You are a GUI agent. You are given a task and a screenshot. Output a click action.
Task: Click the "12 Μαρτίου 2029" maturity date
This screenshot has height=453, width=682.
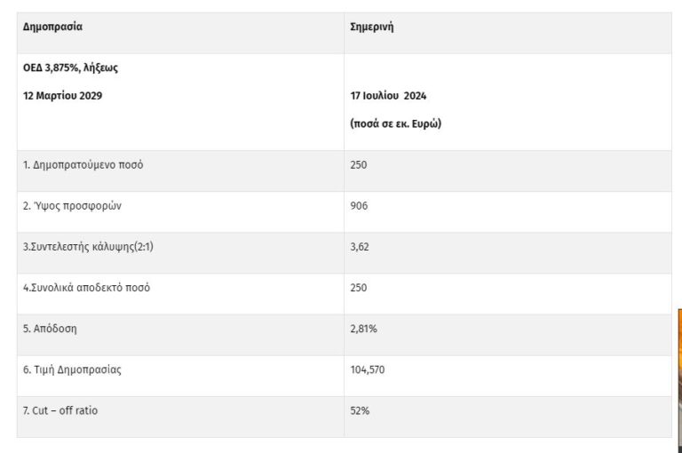[62, 96]
